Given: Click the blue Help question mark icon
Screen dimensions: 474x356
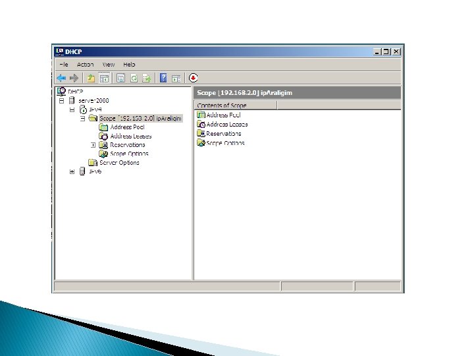Looking at the screenshot, I should [x=163, y=78].
